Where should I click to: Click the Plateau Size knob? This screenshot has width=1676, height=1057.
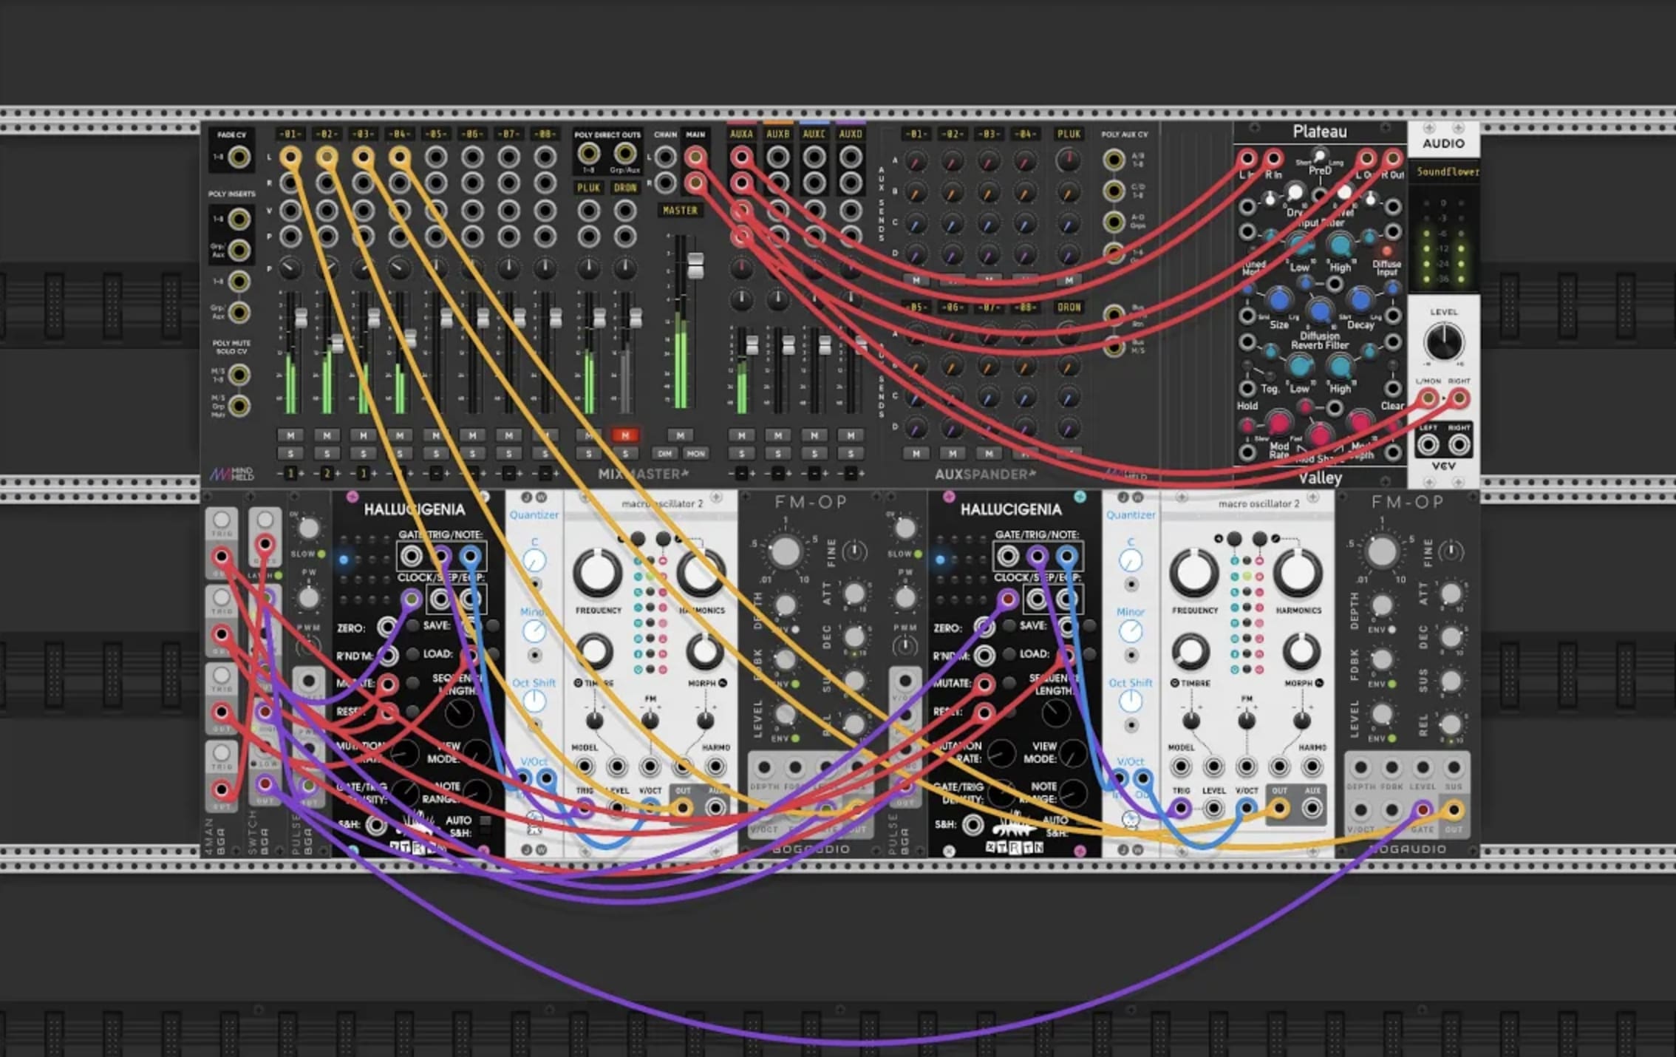(x=1279, y=300)
